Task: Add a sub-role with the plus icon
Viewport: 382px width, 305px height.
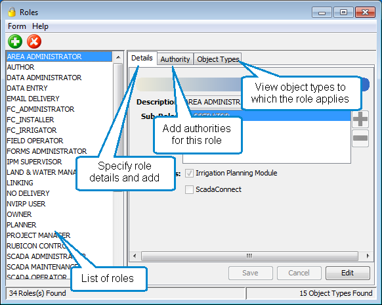Action: click(360, 120)
